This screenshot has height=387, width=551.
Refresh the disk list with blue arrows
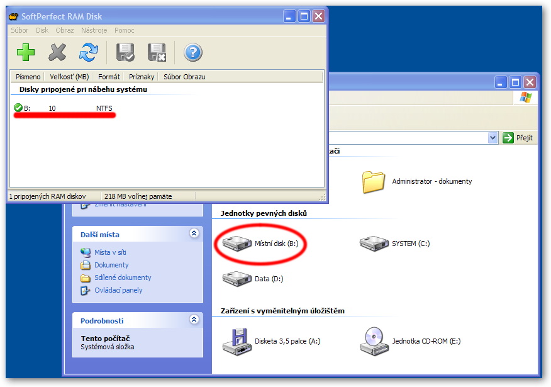[x=88, y=52]
